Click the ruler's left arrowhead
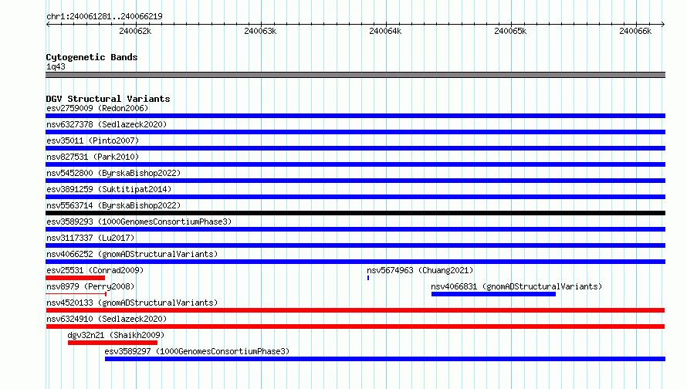This screenshot has width=687, height=389. (x=48, y=24)
